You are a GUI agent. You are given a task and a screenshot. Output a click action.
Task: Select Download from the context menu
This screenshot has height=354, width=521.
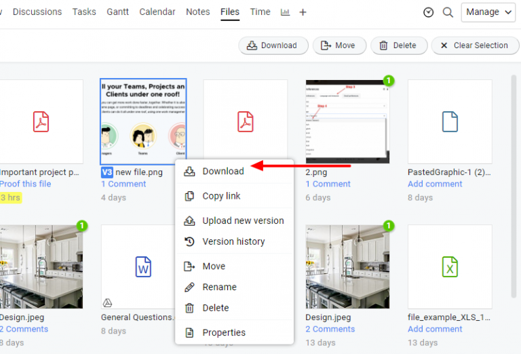[x=223, y=171]
